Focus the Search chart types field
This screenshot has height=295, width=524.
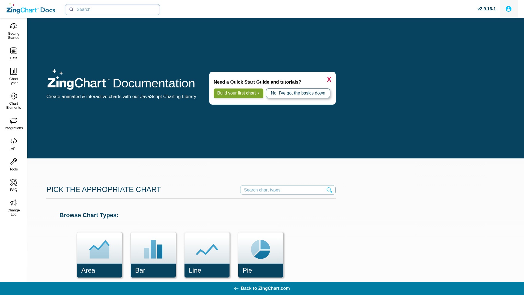click(288, 190)
